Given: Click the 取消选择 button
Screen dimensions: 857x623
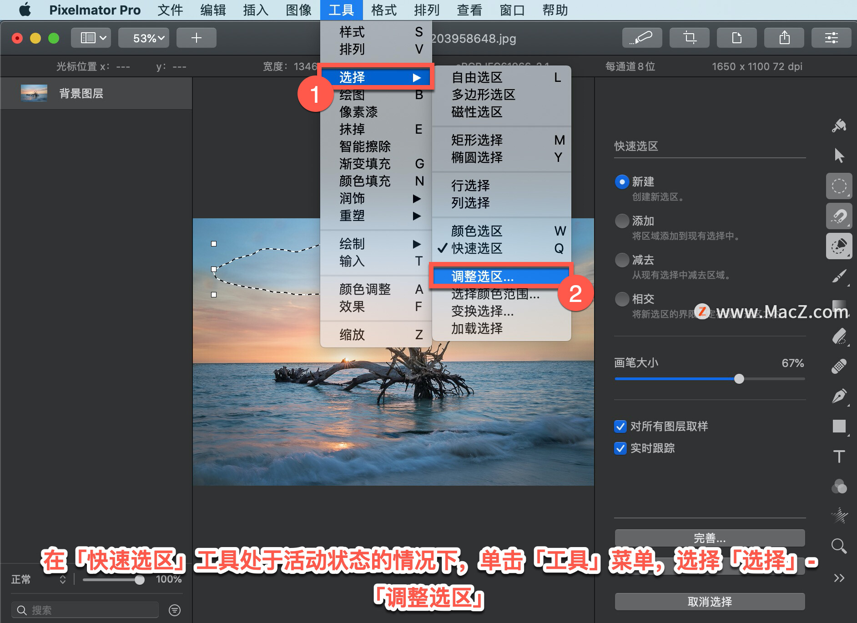Looking at the screenshot, I should coord(710,602).
